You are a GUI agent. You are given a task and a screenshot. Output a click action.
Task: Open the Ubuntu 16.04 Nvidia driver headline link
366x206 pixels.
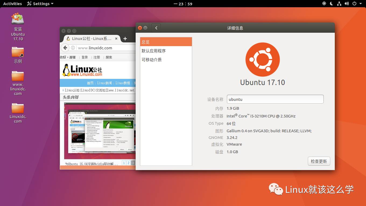click(91, 164)
